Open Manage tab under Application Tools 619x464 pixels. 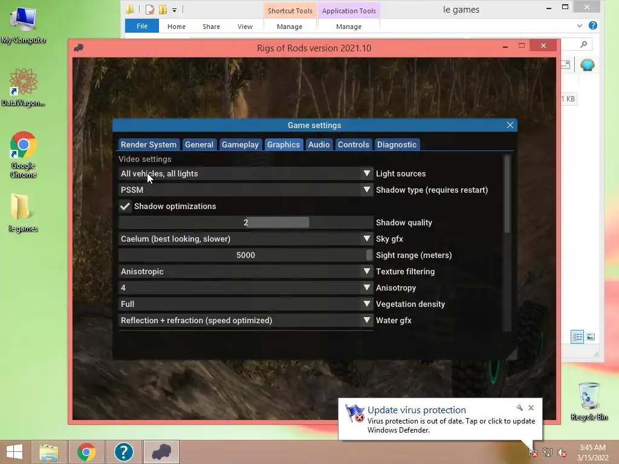[349, 27]
